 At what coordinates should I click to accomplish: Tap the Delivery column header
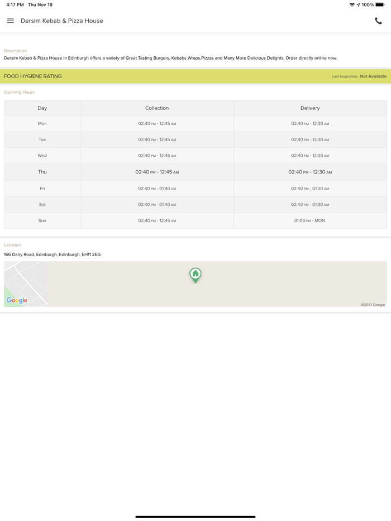click(x=310, y=108)
